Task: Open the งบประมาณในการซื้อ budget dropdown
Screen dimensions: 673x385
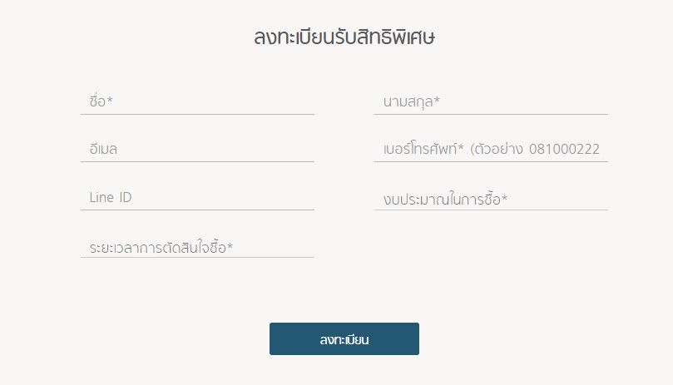Action: coord(491,199)
